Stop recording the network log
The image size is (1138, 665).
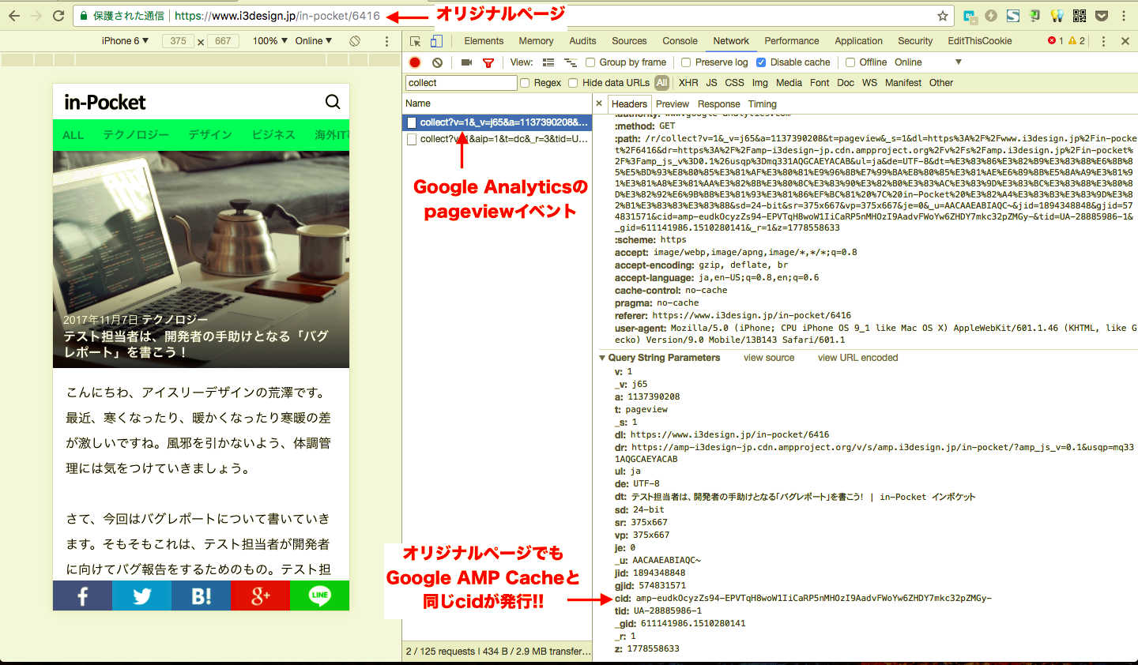tap(415, 62)
